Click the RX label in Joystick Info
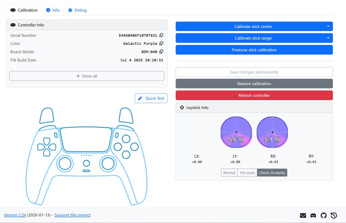 [x=273, y=156]
